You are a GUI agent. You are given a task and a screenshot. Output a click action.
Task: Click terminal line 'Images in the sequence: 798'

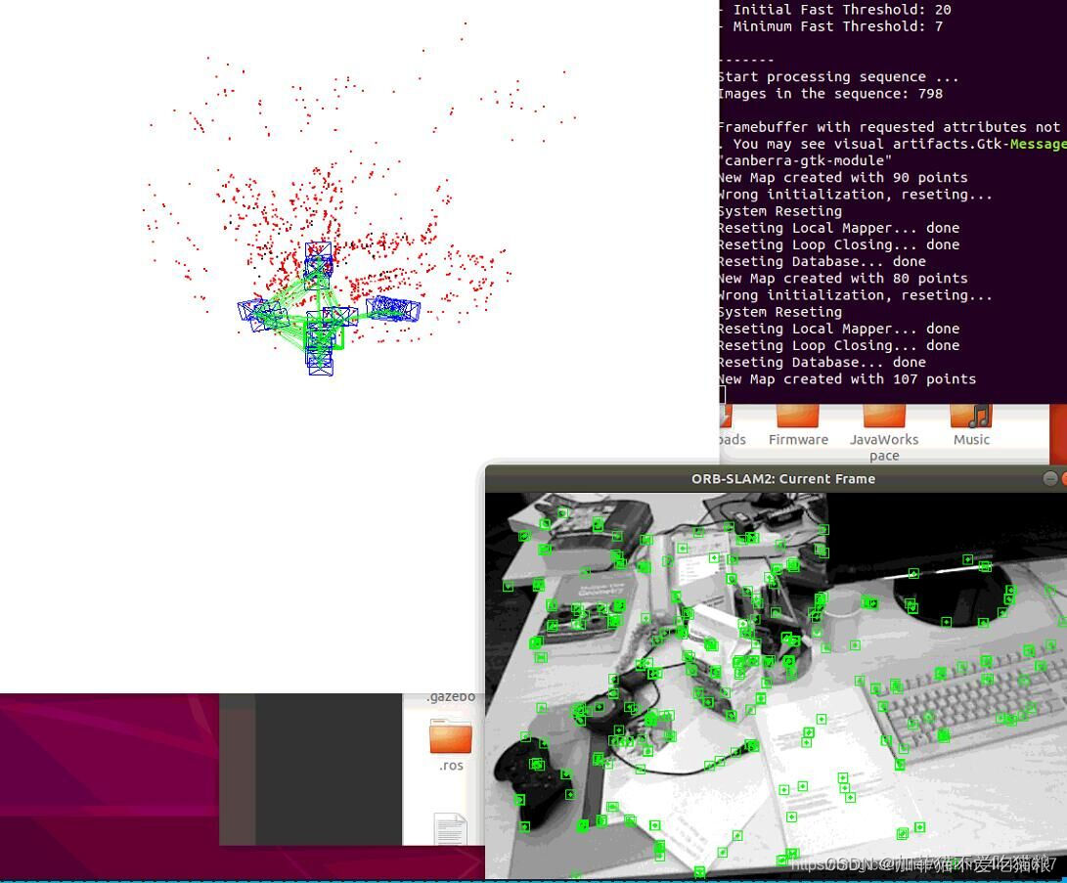(831, 94)
